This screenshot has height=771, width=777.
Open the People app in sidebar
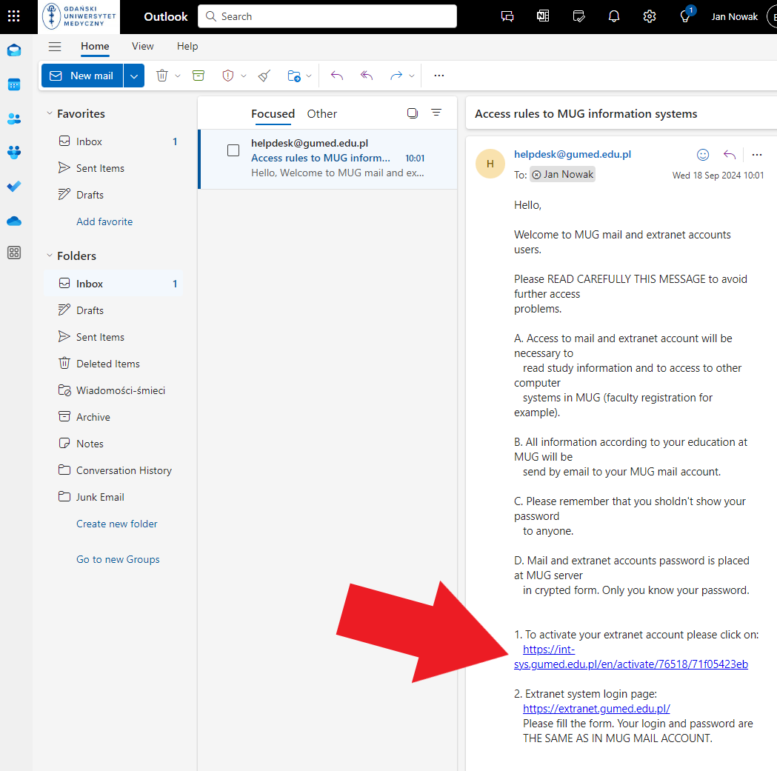[14, 119]
